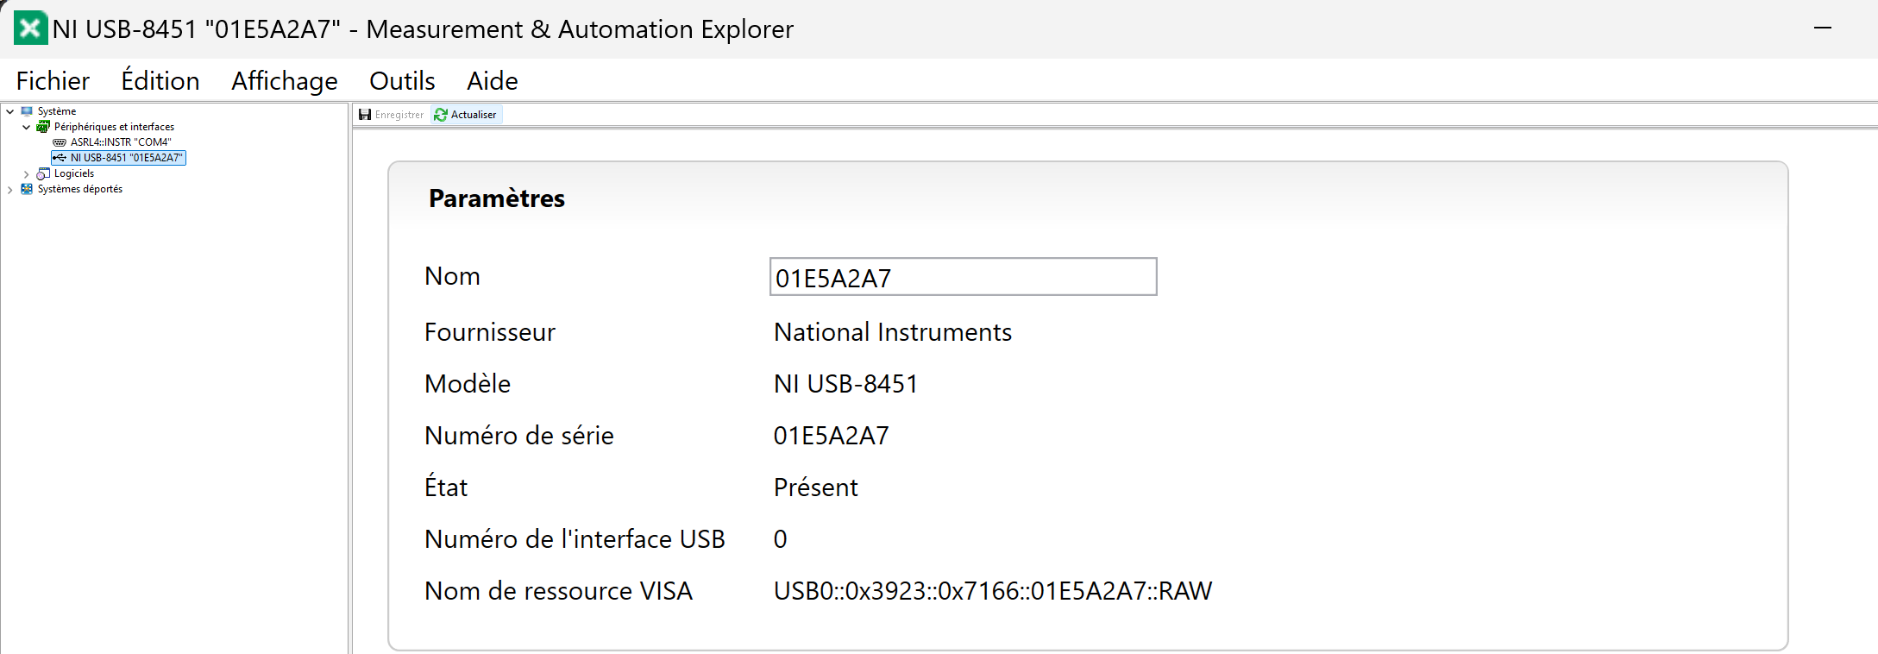The width and height of the screenshot is (1878, 654).
Task: Select Périphériques et interfaces tree item
Action: pos(114,127)
